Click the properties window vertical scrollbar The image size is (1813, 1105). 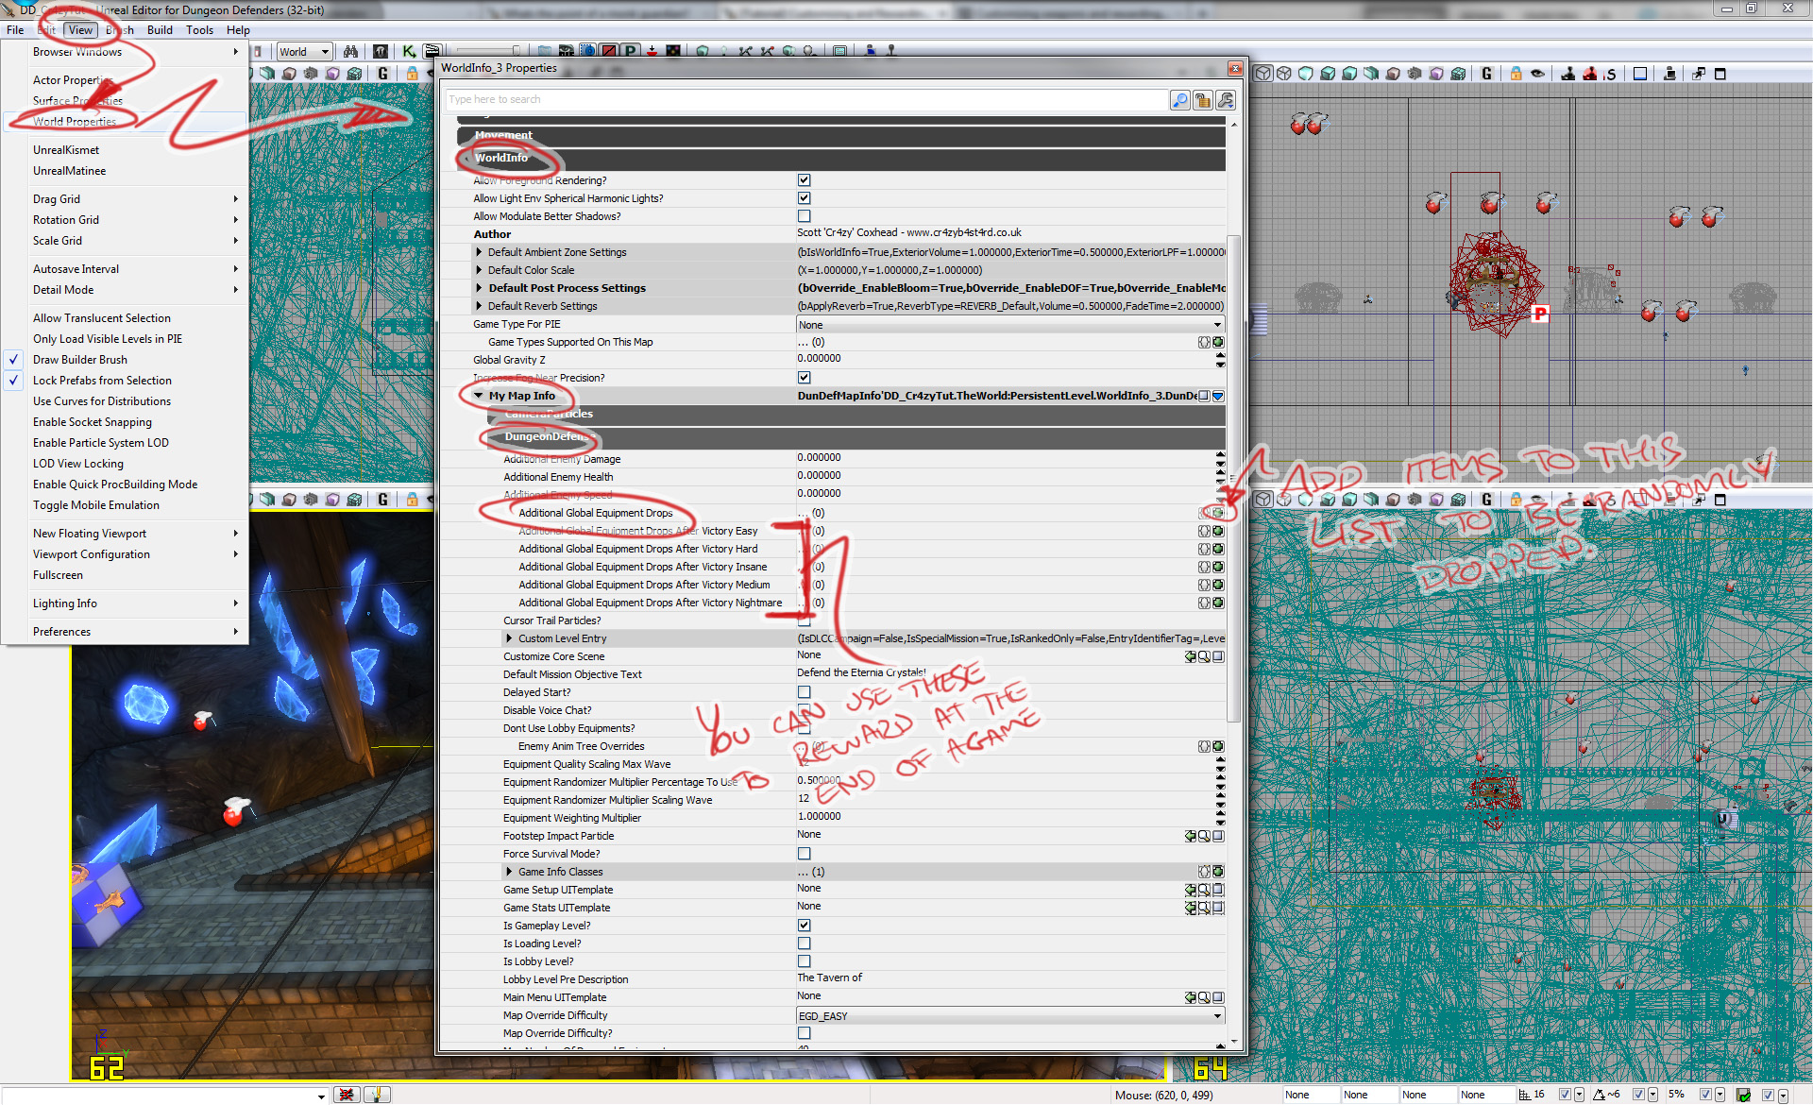(x=1233, y=477)
